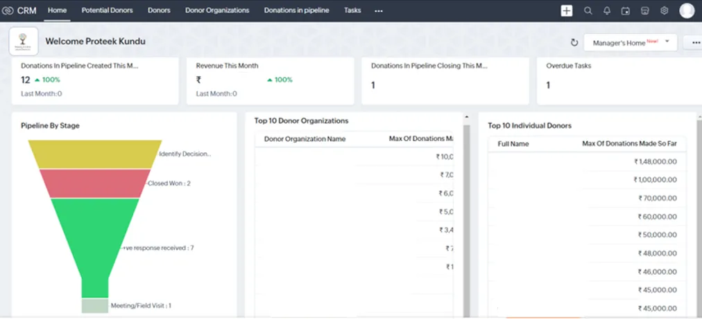The width and height of the screenshot is (702, 319).
Task: Open the Potential Donors tab
Action: (x=107, y=10)
